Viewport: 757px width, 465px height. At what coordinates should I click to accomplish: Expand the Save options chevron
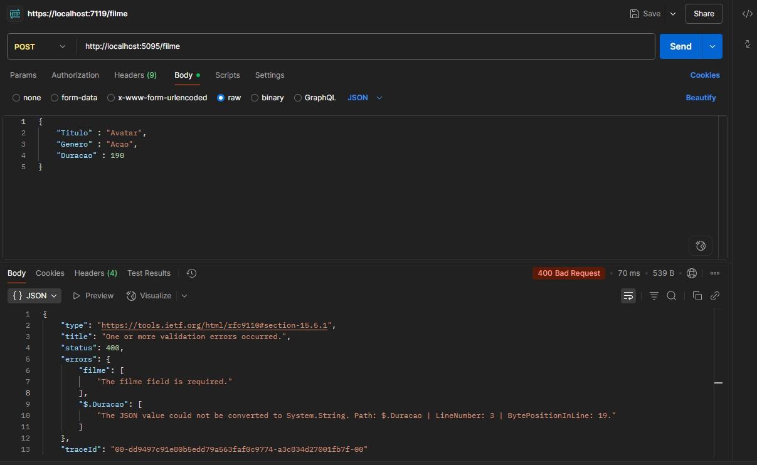tap(673, 14)
